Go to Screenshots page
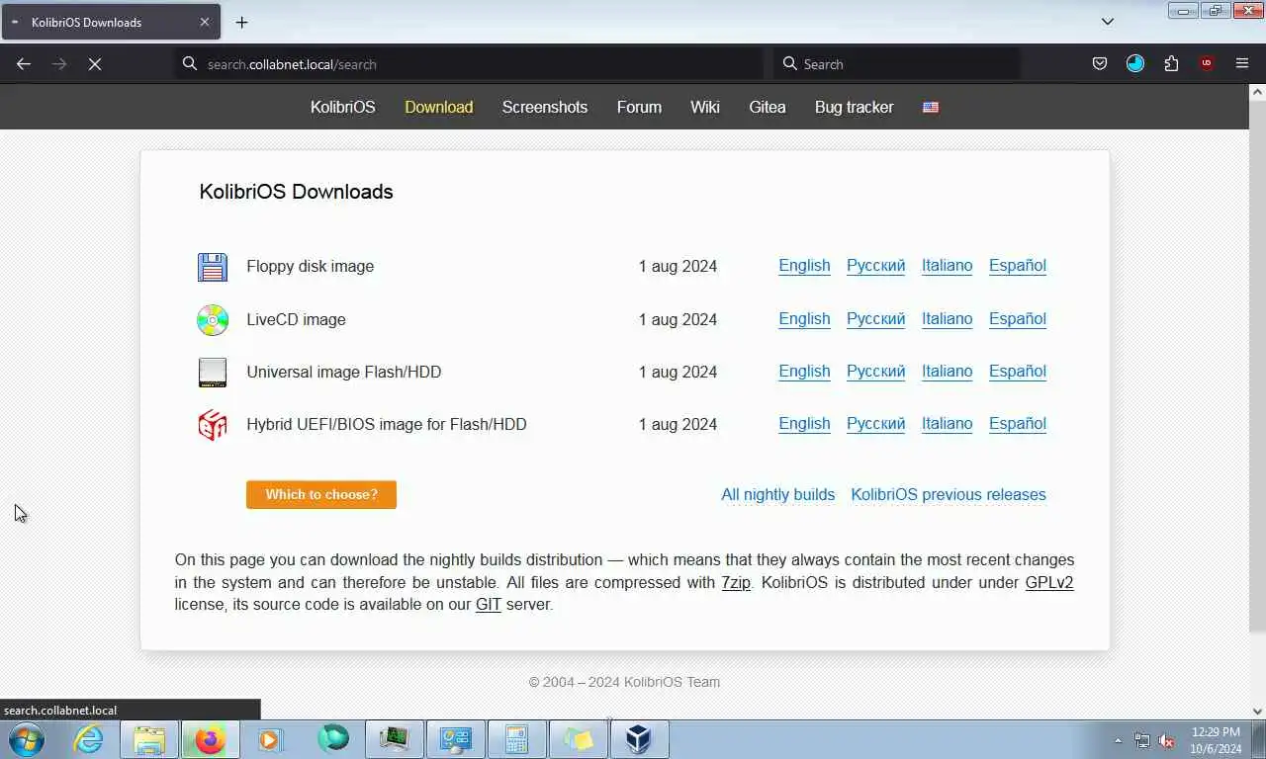Screen dimensions: 1266x759 tap(545, 107)
